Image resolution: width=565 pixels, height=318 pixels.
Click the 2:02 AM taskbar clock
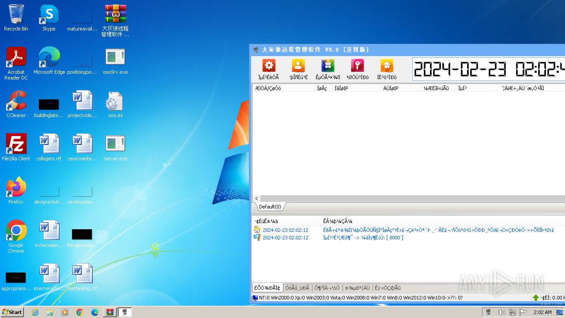542,312
